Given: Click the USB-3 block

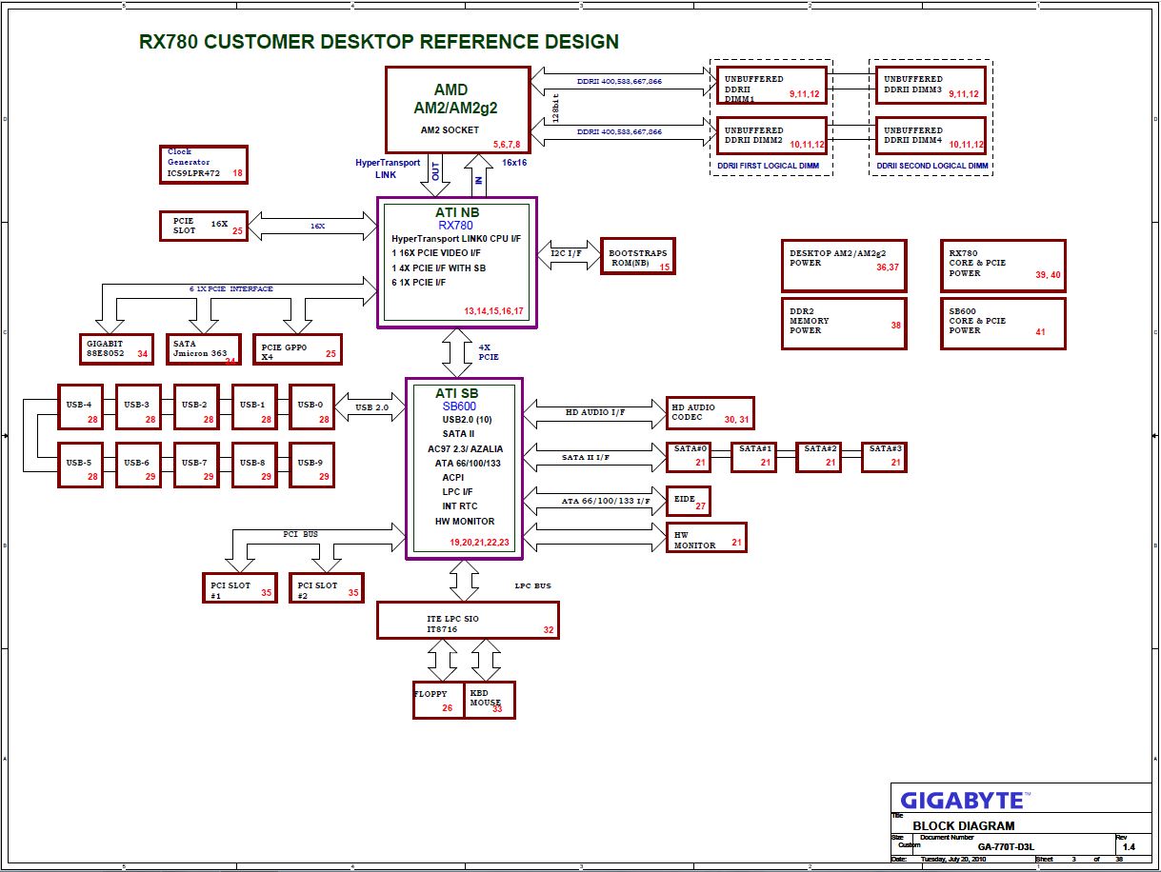Looking at the screenshot, I should pos(139,407).
